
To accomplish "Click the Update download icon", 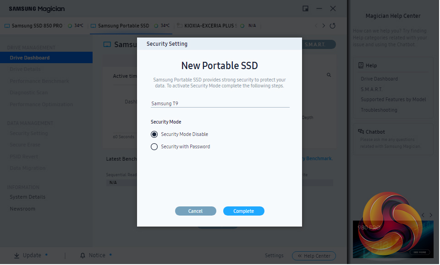I will (17, 256).
